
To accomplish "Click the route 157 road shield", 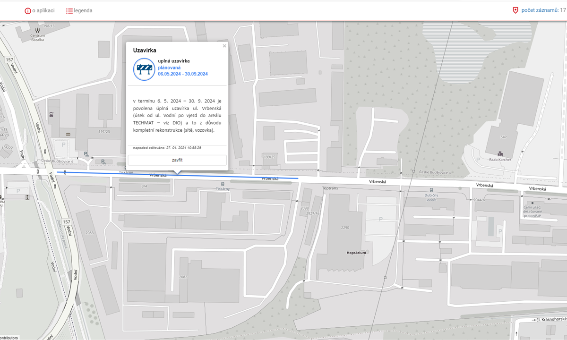I will pos(10,60).
